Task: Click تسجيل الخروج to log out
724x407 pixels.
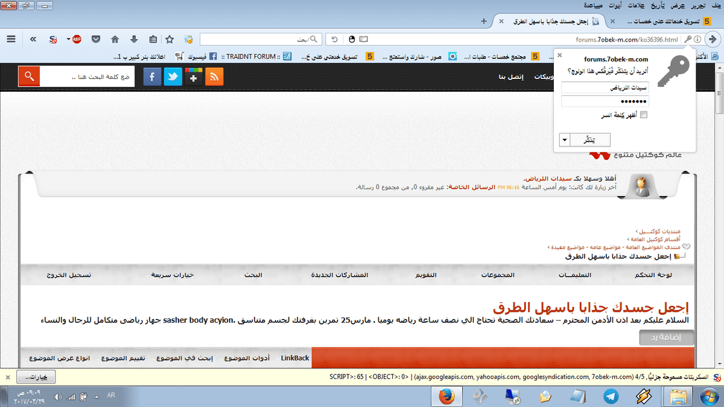Action: (x=69, y=275)
